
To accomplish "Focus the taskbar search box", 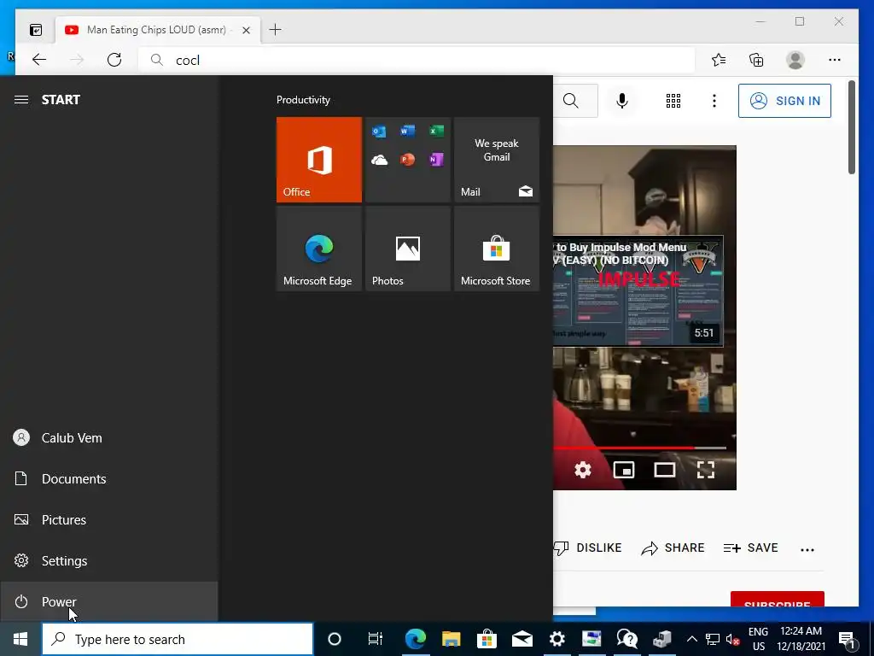I will [x=178, y=639].
